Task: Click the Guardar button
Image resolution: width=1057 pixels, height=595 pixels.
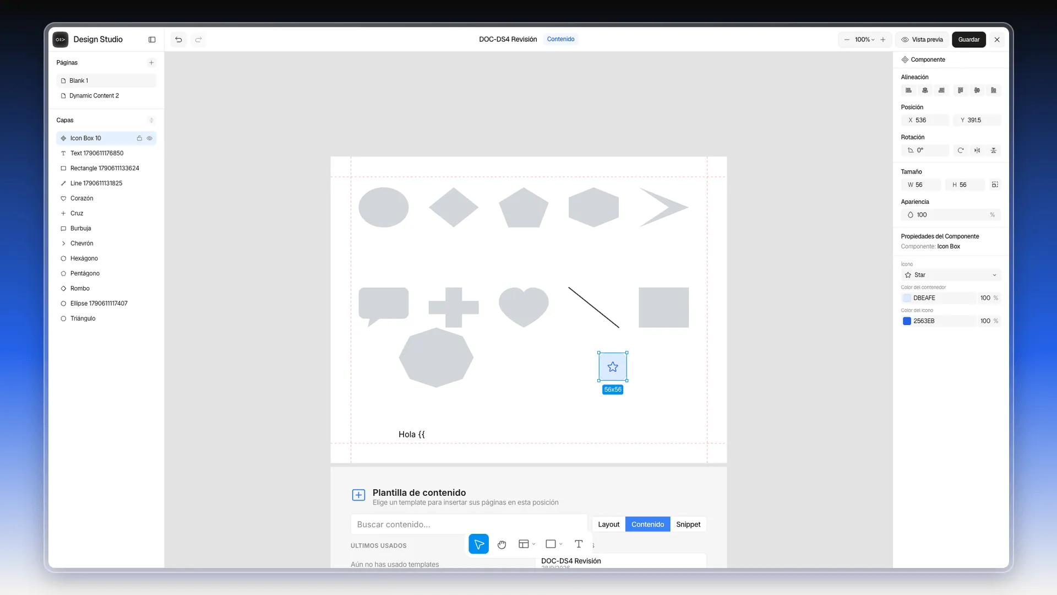Action: click(x=969, y=40)
